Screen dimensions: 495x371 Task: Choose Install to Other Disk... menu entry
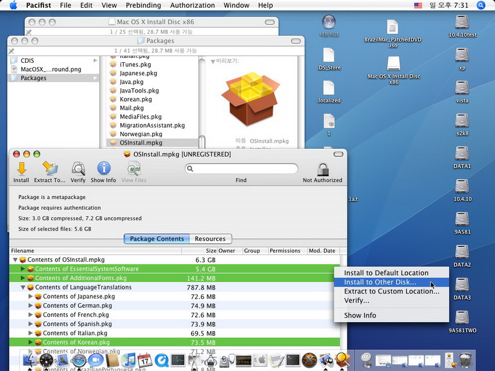tap(392, 282)
